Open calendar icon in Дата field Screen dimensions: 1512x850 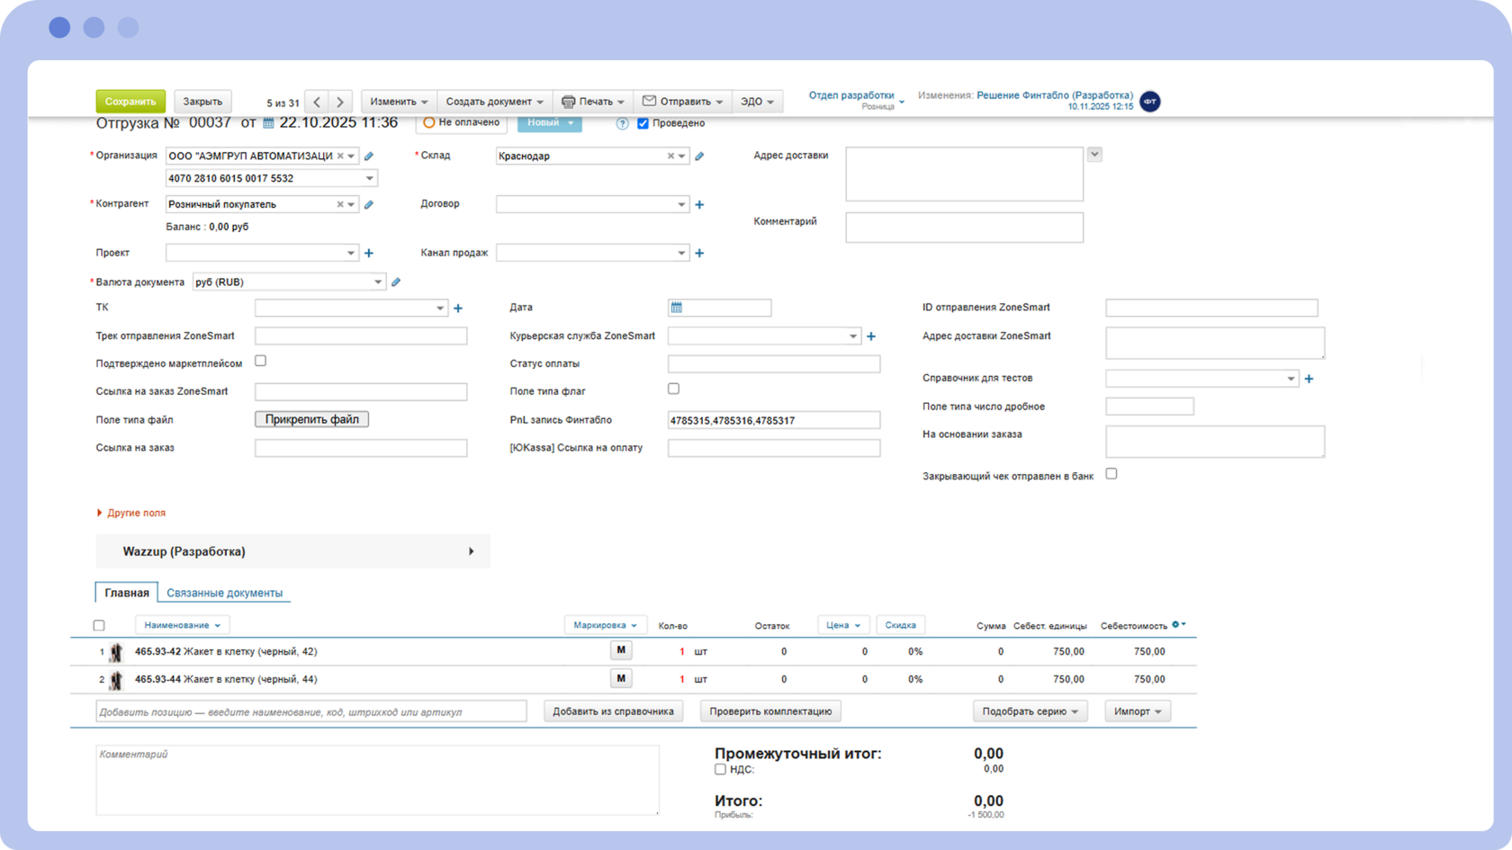click(677, 308)
